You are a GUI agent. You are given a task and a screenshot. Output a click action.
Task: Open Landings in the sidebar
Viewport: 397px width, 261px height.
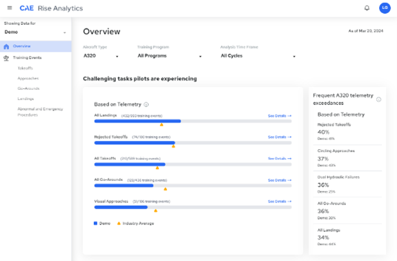click(26, 99)
